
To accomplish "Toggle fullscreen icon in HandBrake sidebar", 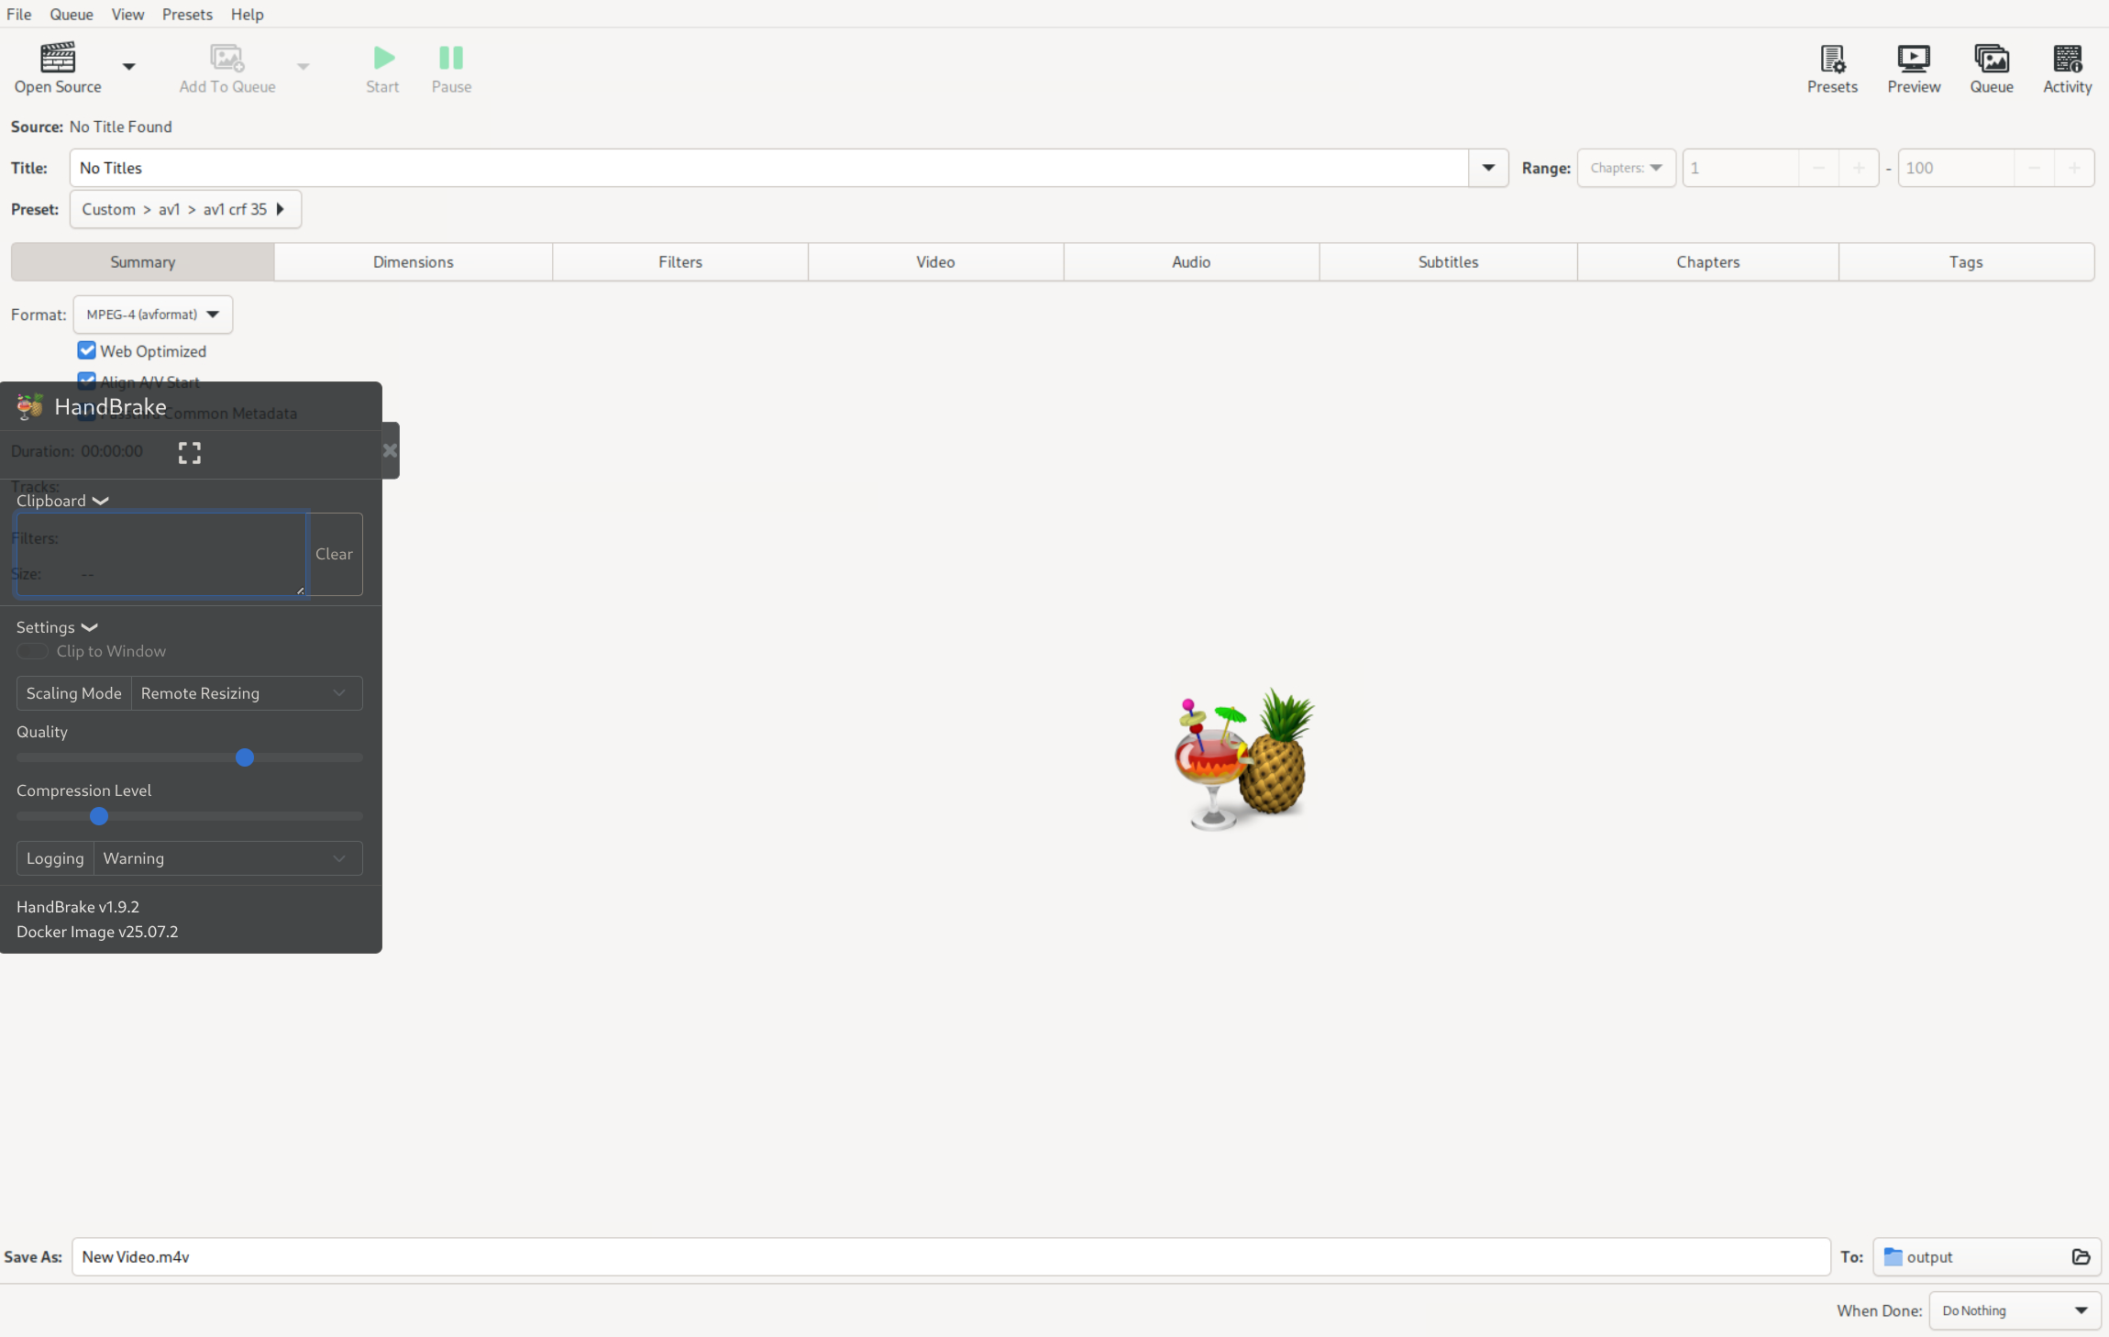I will tap(189, 453).
